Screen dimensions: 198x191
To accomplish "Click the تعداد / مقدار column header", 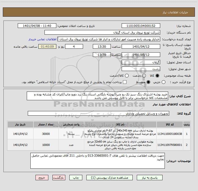I will point(46,124).
